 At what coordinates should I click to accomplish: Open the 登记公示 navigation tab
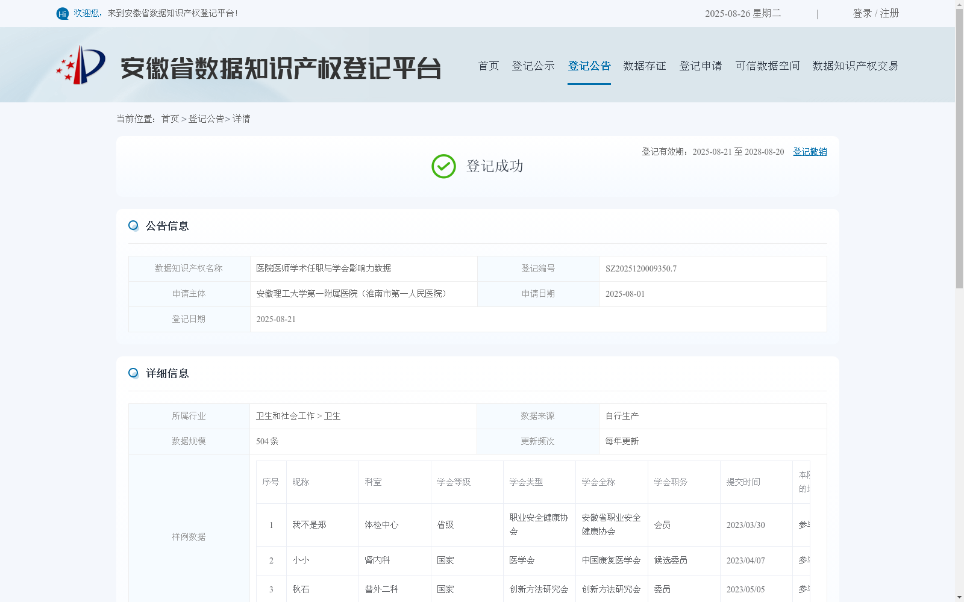coord(533,66)
